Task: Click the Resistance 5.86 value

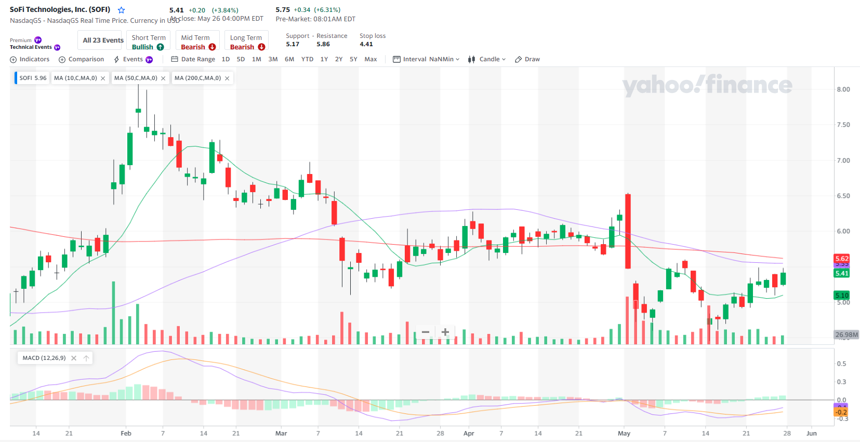Action: (x=323, y=44)
